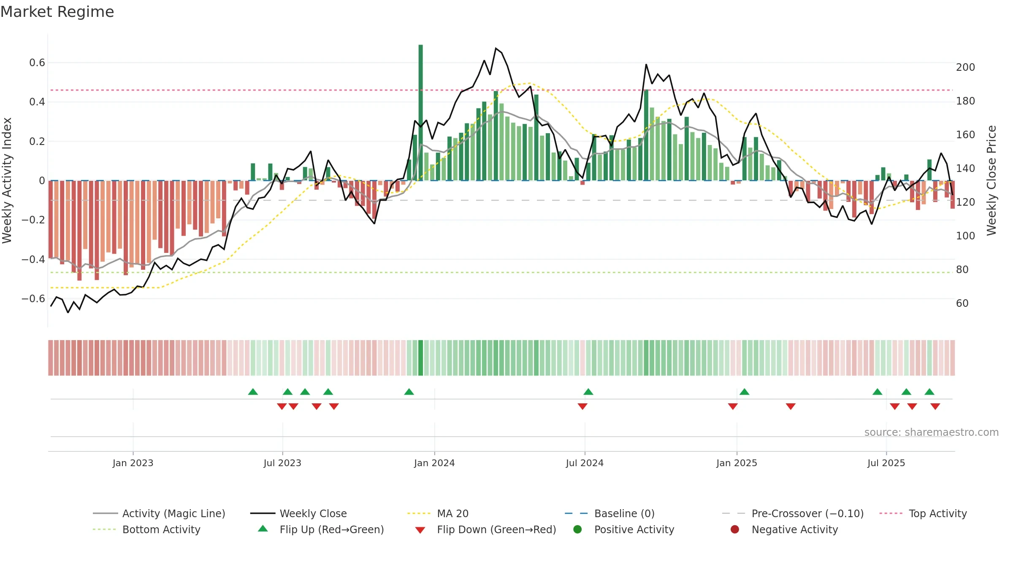Click the green Flip Up triangle at Jul 2024
This screenshot has width=1013, height=569.
pos(588,392)
